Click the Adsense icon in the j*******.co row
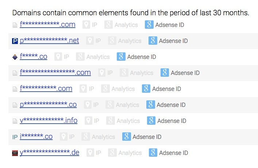This screenshot has height=168, width=258. [127, 136]
